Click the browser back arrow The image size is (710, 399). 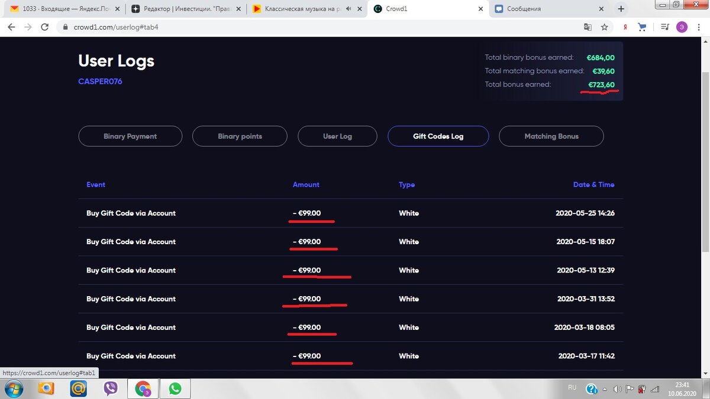click(11, 27)
